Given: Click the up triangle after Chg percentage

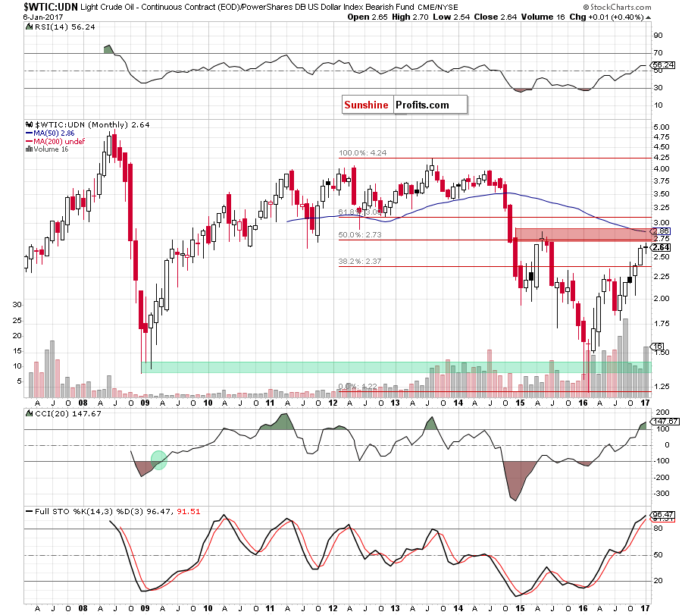Looking at the screenshot, I should point(649,17).
